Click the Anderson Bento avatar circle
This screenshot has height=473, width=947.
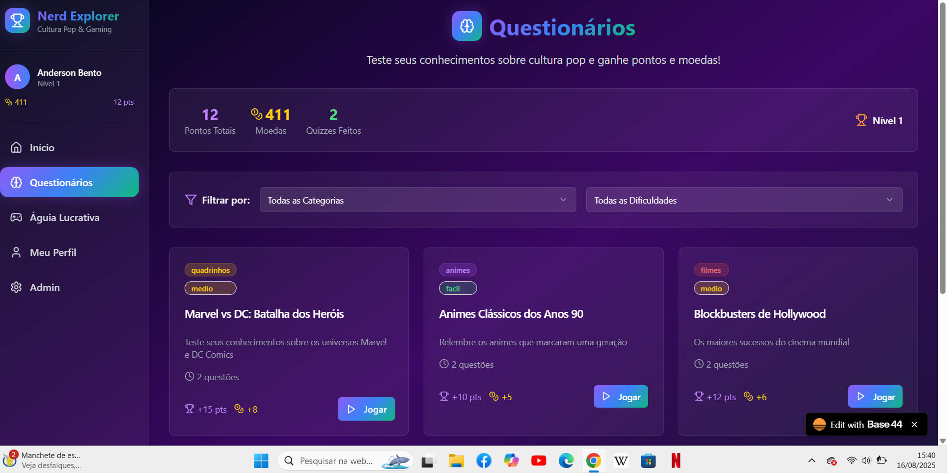[17, 77]
